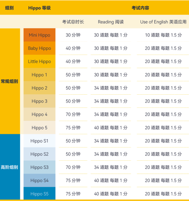
Task: Select the Mini Hippo level cell
Action: pyautogui.click(x=40, y=35)
